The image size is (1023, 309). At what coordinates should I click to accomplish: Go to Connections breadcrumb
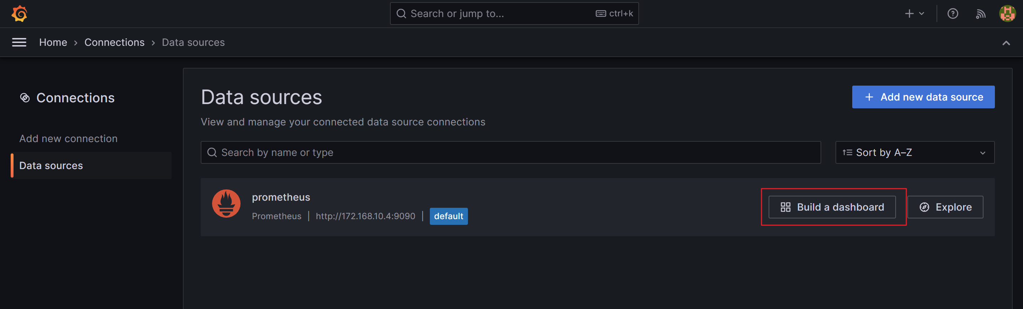[x=114, y=42]
